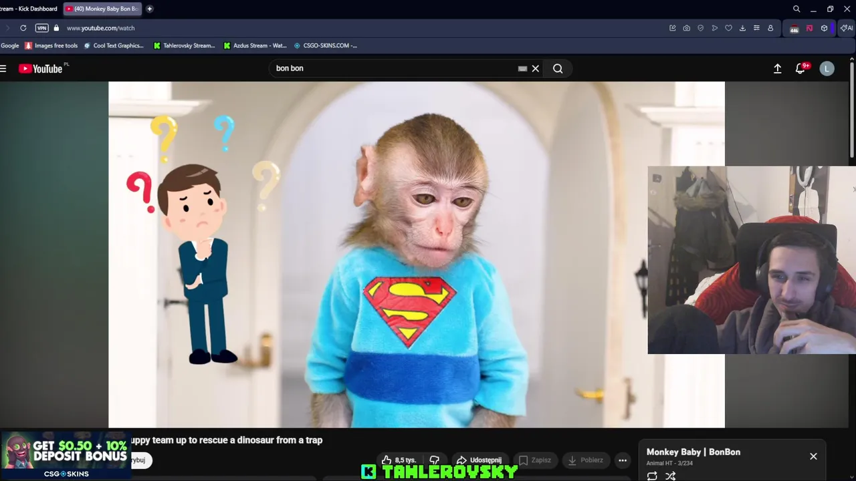The height and width of the screenshot is (481, 856).
Task: Close the Monkey Baby | BonBon playlist panel
Action: (x=813, y=456)
